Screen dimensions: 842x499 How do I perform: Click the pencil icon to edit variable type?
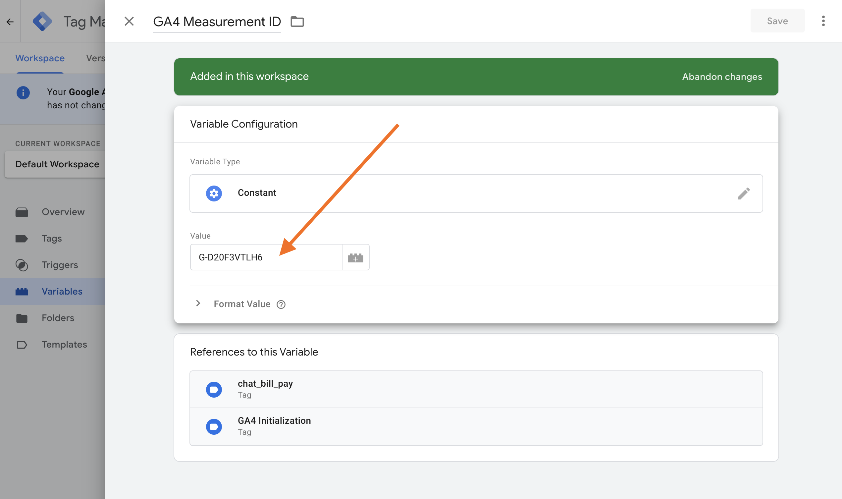click(x=744, y=194)
